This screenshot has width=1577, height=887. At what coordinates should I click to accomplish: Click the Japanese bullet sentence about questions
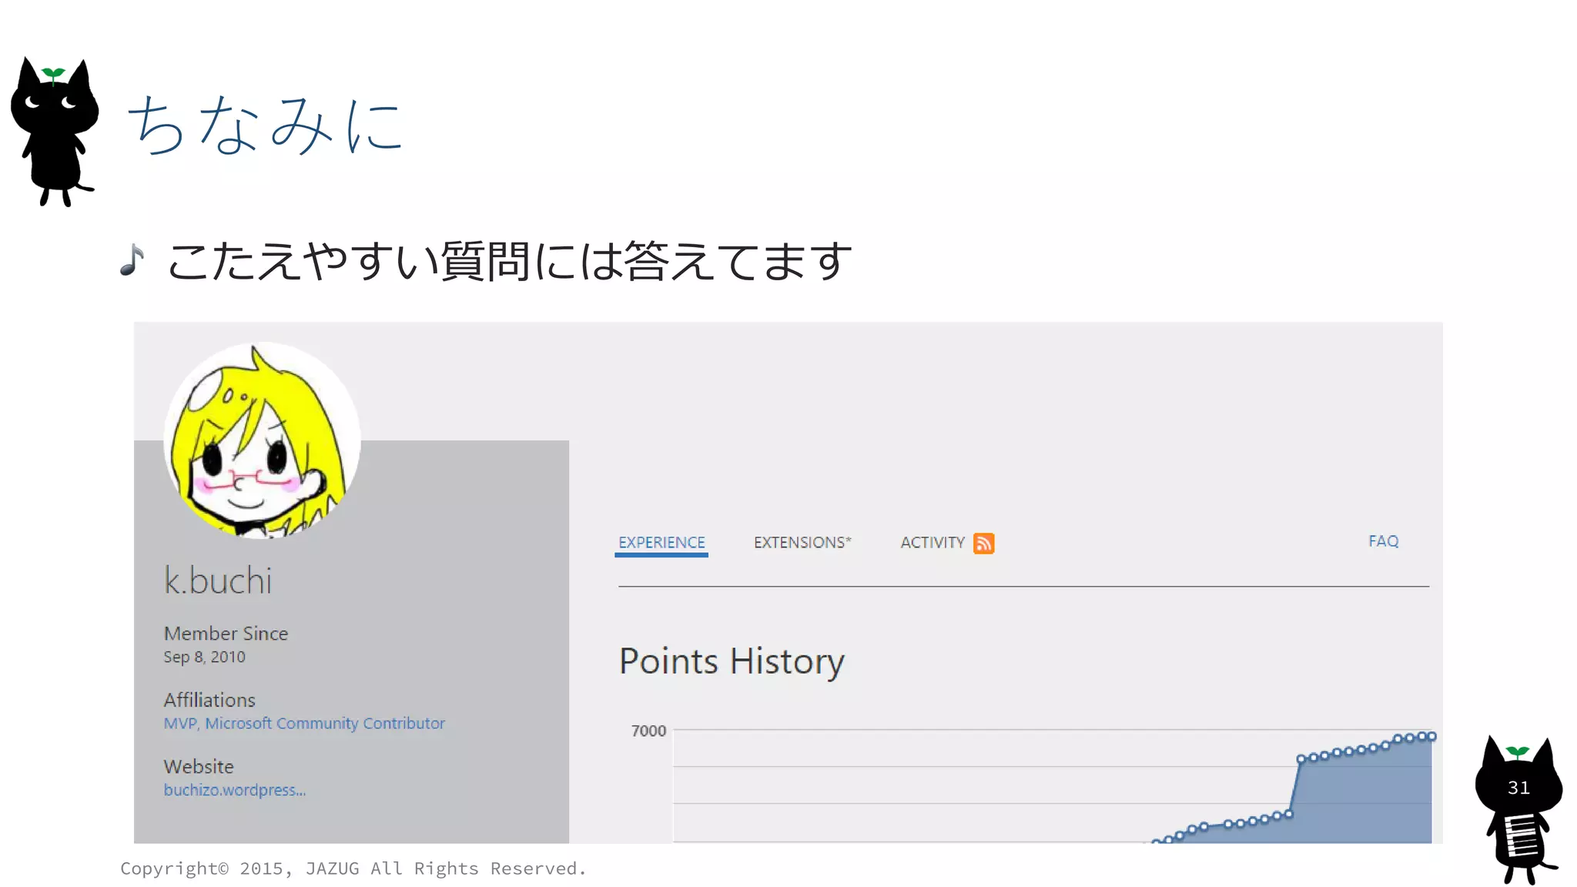[x=509, y=261]
